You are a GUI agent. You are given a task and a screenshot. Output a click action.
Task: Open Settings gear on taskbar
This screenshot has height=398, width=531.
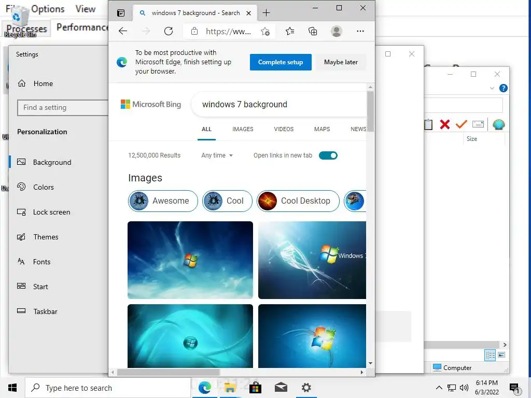[306, 388]
